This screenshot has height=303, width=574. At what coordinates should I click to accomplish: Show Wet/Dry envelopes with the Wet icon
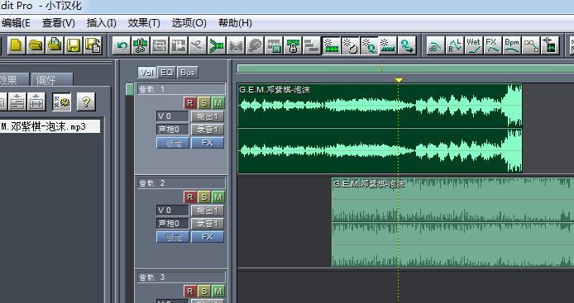474,45
